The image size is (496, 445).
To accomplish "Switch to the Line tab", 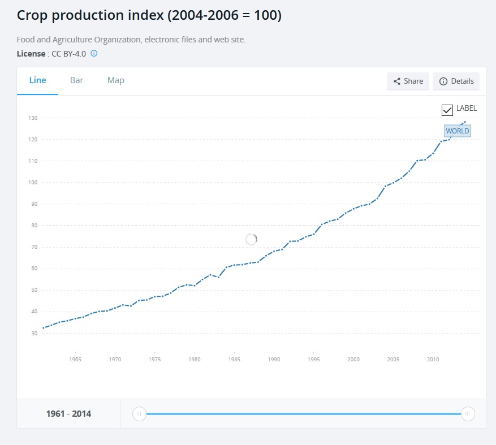I will pos(37,80).
